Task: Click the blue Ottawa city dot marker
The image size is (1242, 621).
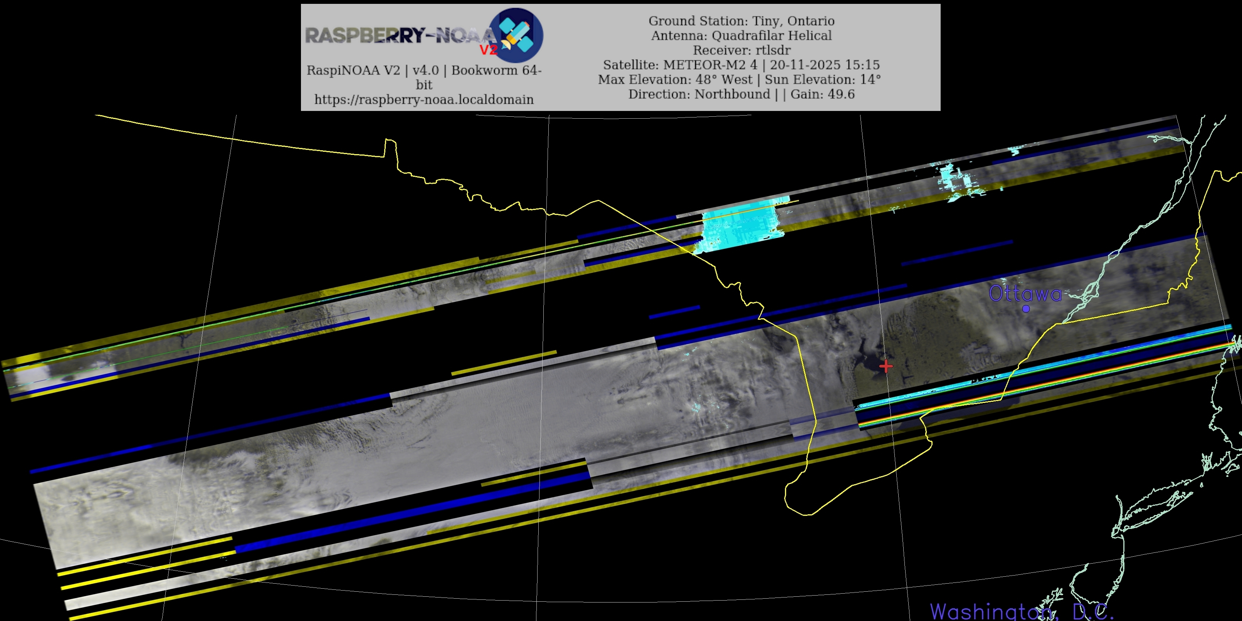Action: (1026, 309)
